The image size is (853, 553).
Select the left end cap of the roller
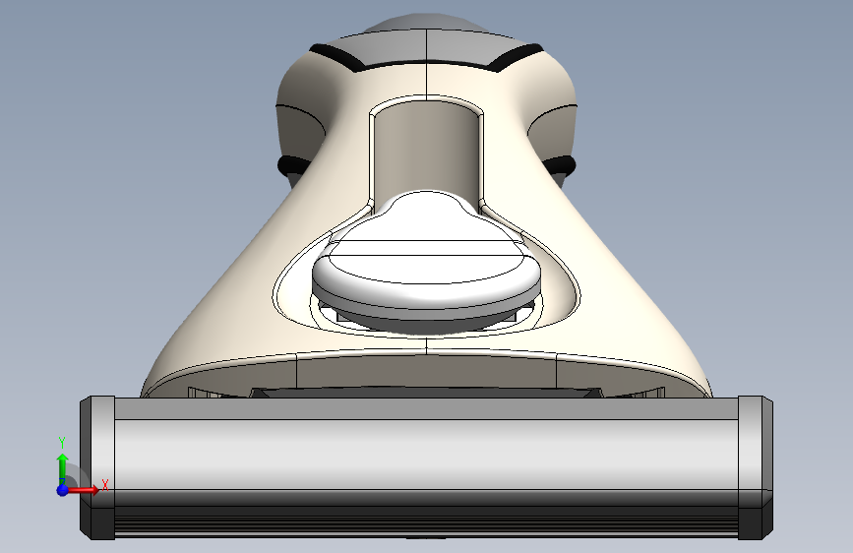tap(97, 468)
